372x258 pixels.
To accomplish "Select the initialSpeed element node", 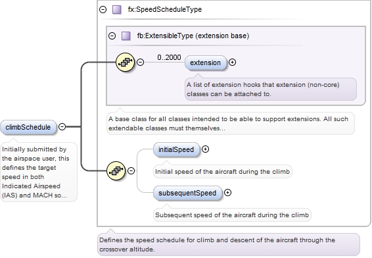I will pyautogui.click(x=177, y=149).
